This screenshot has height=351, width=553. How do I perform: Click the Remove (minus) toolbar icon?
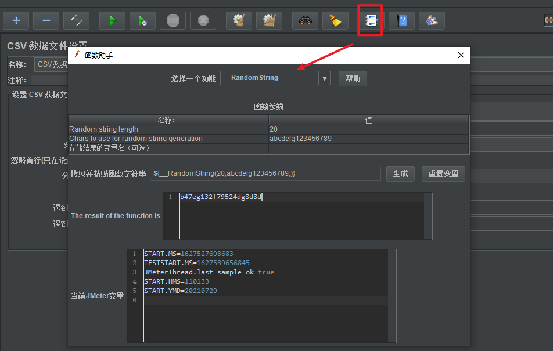point(46,20)
